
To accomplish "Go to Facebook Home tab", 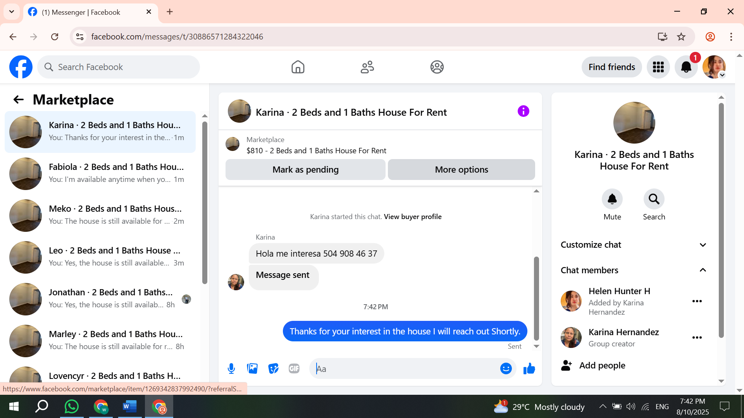I will pos(298,67).
